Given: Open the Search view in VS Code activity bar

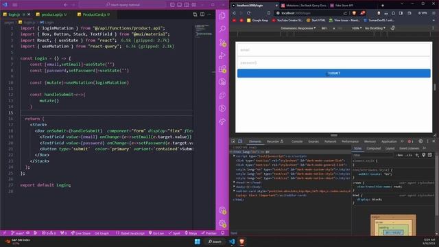Looking at the screenshot, I should pos(222,29).
